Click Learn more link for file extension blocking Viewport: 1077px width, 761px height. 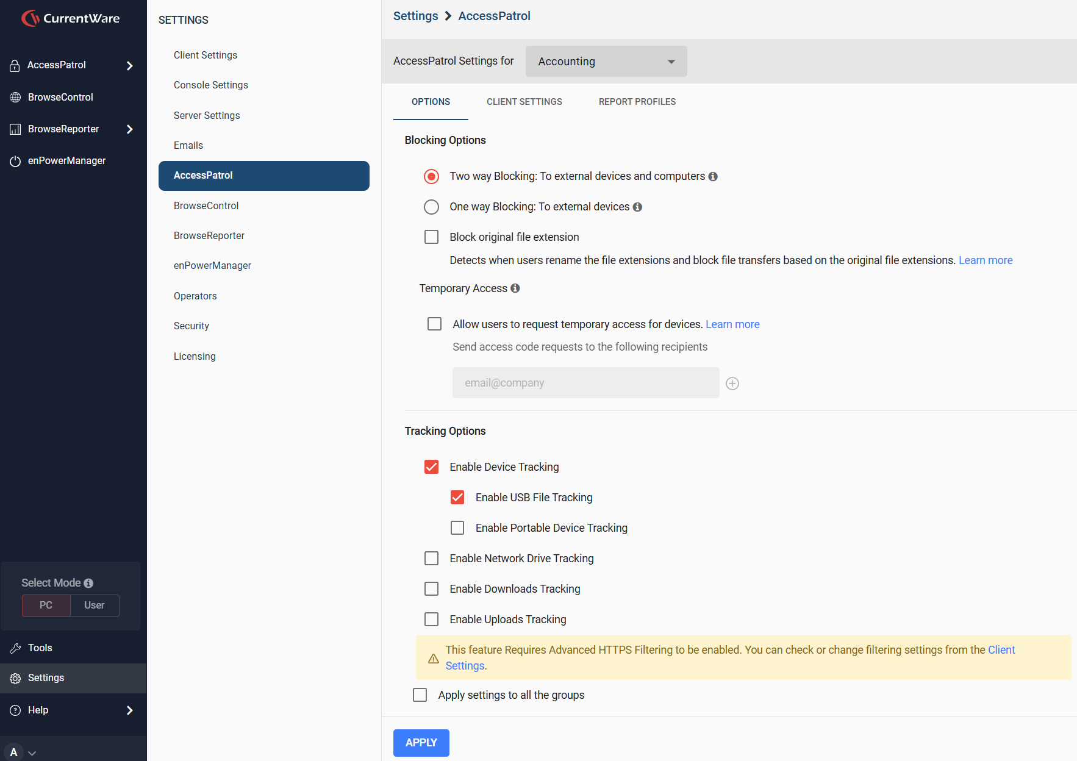coord(986,260)
